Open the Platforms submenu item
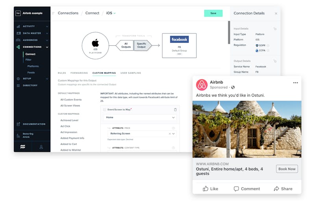Image resolution: width=315 pixels, height=202 pixels. tap(33, 66)
